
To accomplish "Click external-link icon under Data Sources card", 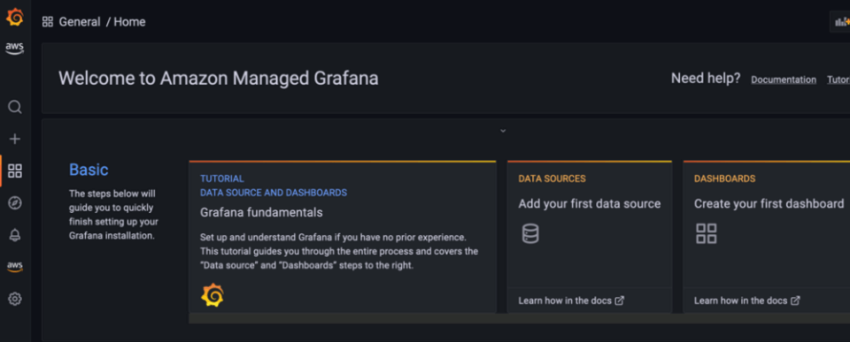I will coord(619,300).
